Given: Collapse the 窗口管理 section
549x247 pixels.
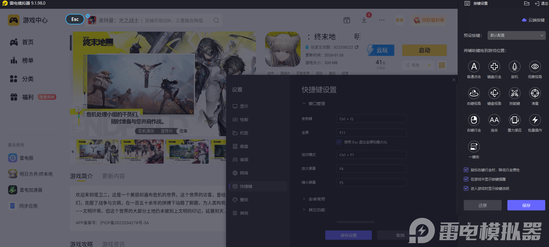Looking at the screenshot, I should click(x=314, y=104).
